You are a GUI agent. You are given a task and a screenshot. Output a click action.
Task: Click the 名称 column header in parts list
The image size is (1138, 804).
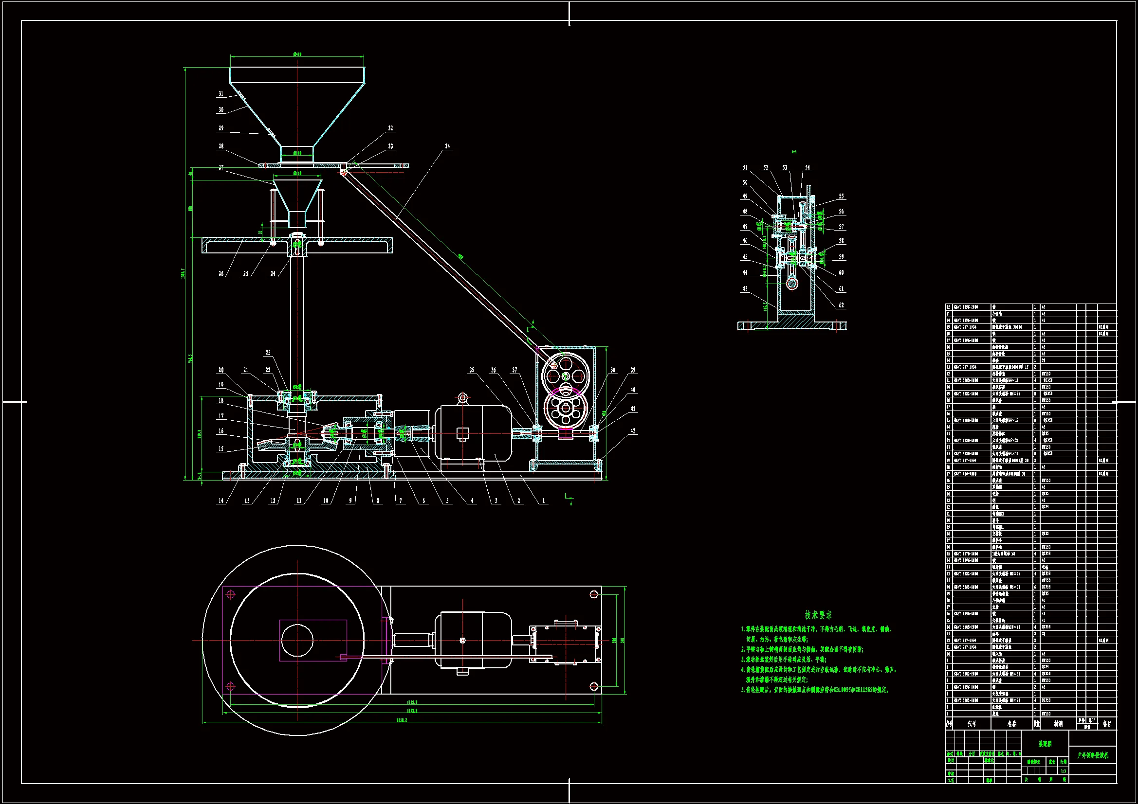click(x=1011, y=724)
